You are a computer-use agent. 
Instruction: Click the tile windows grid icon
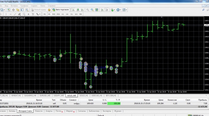tap(97, 10)
